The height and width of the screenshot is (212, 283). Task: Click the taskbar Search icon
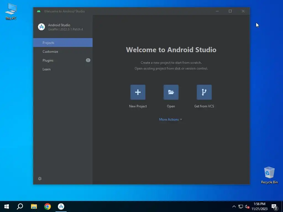tap(20, 206)
